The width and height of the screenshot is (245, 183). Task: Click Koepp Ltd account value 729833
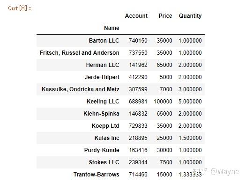[x=138, y=126]
